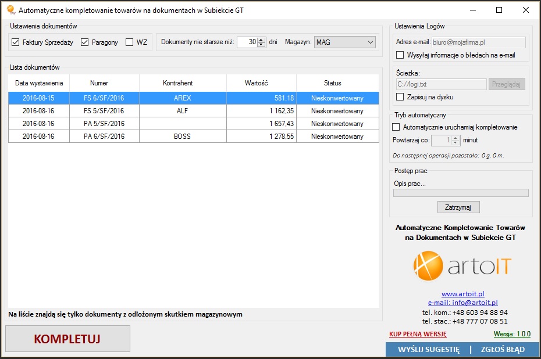541x359 pixels.
Task: Sort list by Data wystawienia column
Action: [38, 83]
